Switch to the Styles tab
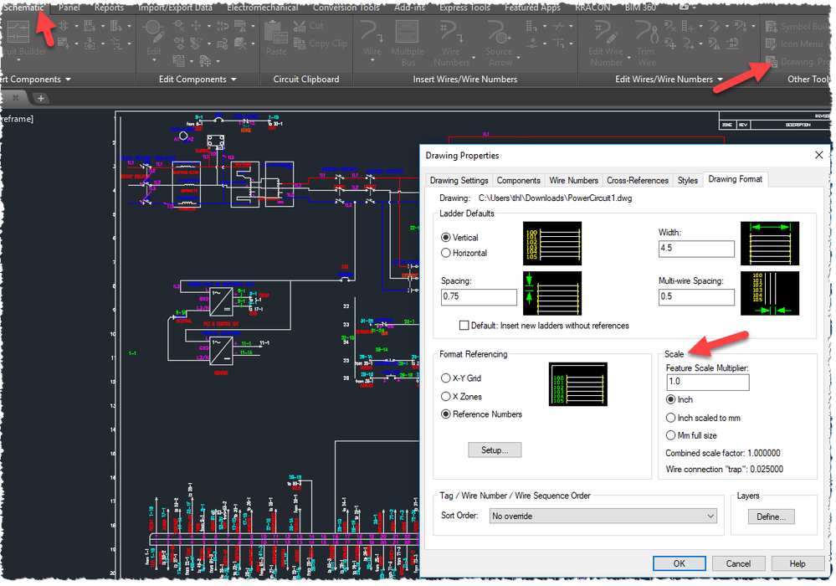 pos(687,180)
